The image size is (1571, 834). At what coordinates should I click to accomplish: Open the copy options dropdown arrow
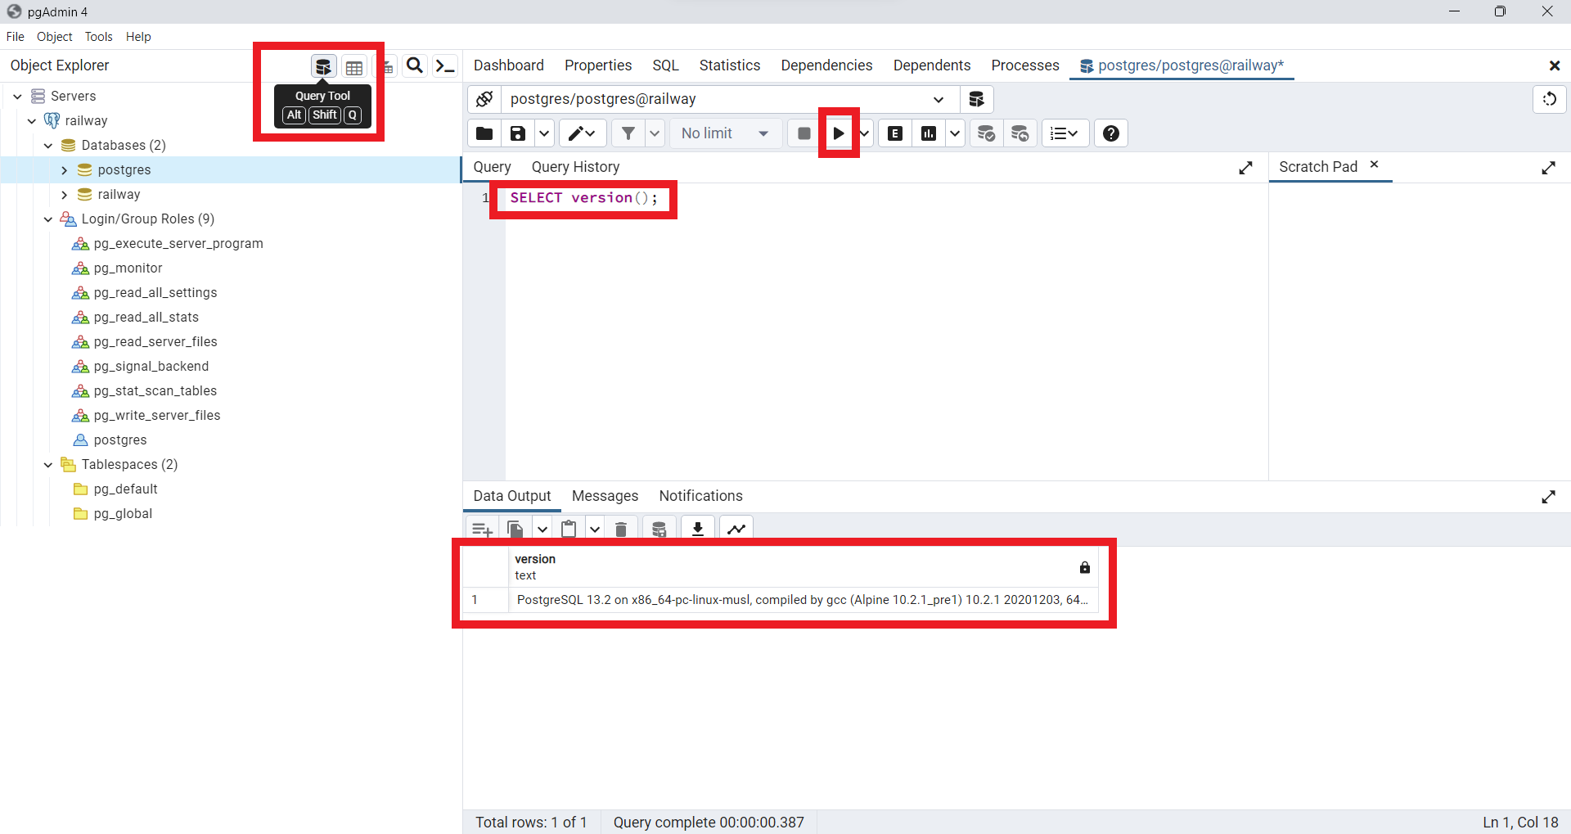tap(542, 530)
